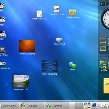Screen dimensions: 109x109
Task: Click the lower CPU chip monitor icon
Action: [x=103, y=48]
